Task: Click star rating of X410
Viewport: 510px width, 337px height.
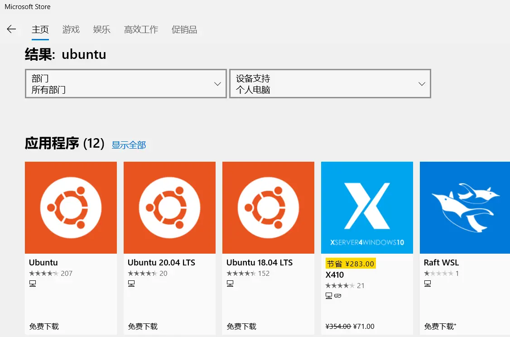Action: click(x=340, y=286)
